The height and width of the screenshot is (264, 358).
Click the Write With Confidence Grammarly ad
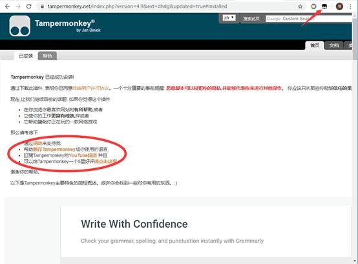pos(205,231)
